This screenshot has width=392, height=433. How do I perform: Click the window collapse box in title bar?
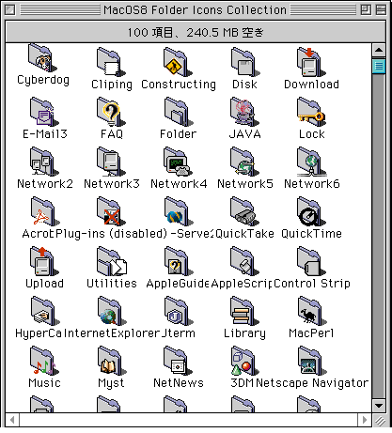tap(381, 10)
